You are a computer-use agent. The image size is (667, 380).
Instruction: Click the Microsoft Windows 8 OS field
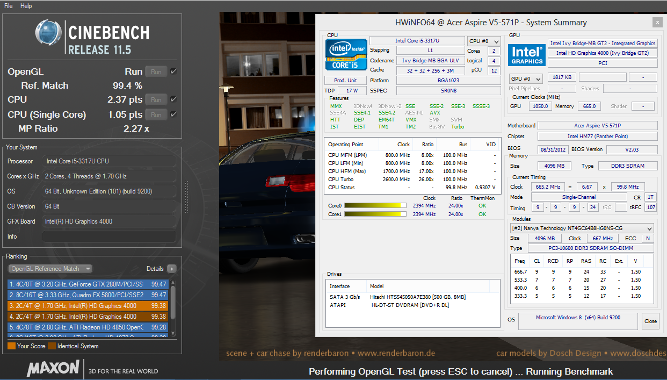pyautogui.click(x=578, y=321)
